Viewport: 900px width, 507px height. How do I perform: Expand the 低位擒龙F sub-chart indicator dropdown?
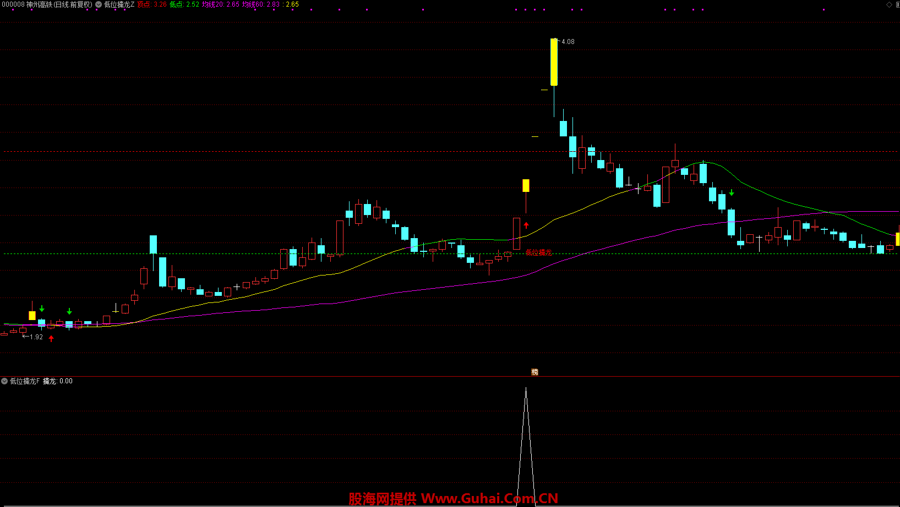[x=4, y=381]
